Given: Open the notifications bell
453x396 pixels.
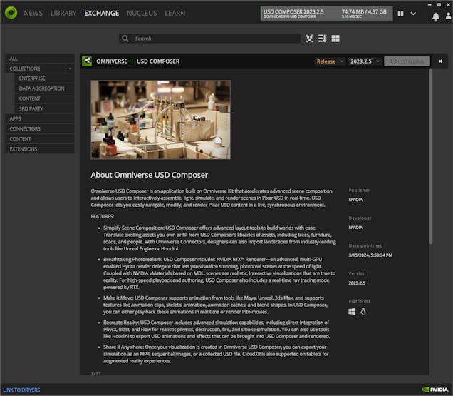Looking at the screenshot, I should 435,15.
